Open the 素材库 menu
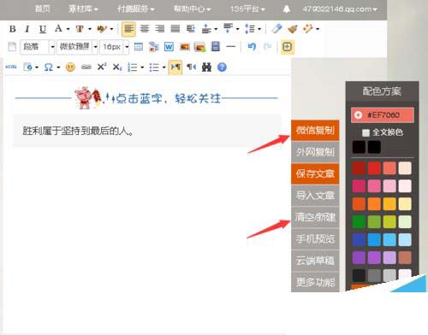Image resolution: width=428 pixels, height=335 pixels. coord(83,9)
